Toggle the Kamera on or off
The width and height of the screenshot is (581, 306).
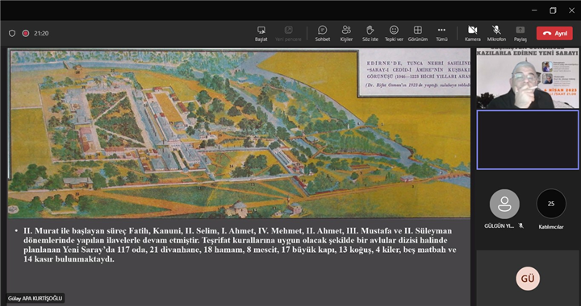pos(472,33)
